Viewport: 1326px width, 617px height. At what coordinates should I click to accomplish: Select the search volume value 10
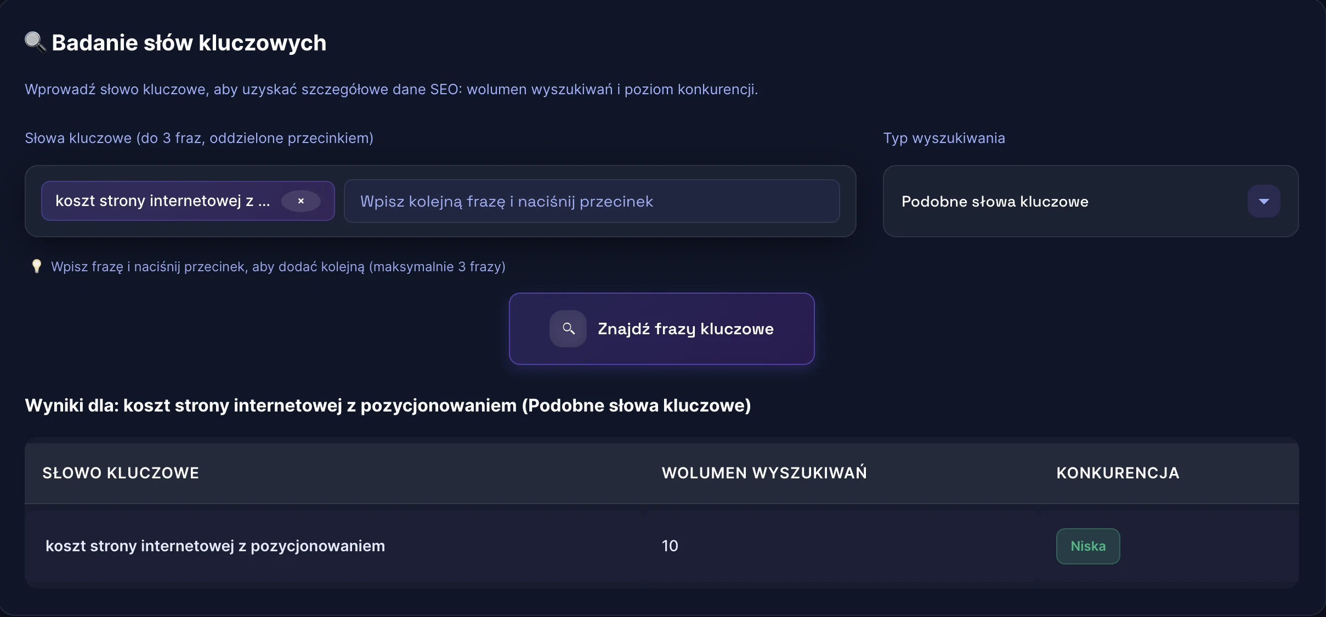pos(670,546)
